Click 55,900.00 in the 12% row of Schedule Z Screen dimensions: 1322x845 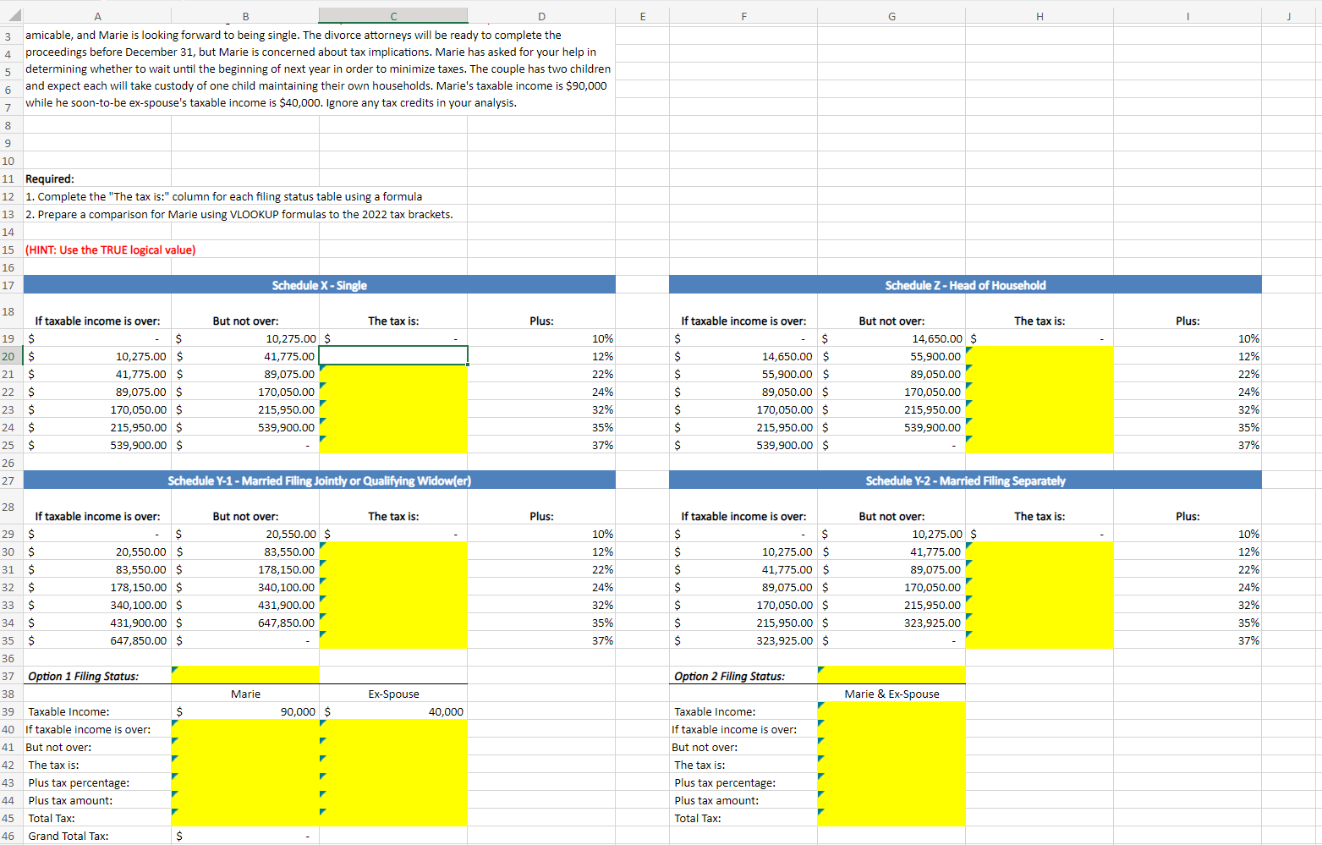click(x=891, y=356)
